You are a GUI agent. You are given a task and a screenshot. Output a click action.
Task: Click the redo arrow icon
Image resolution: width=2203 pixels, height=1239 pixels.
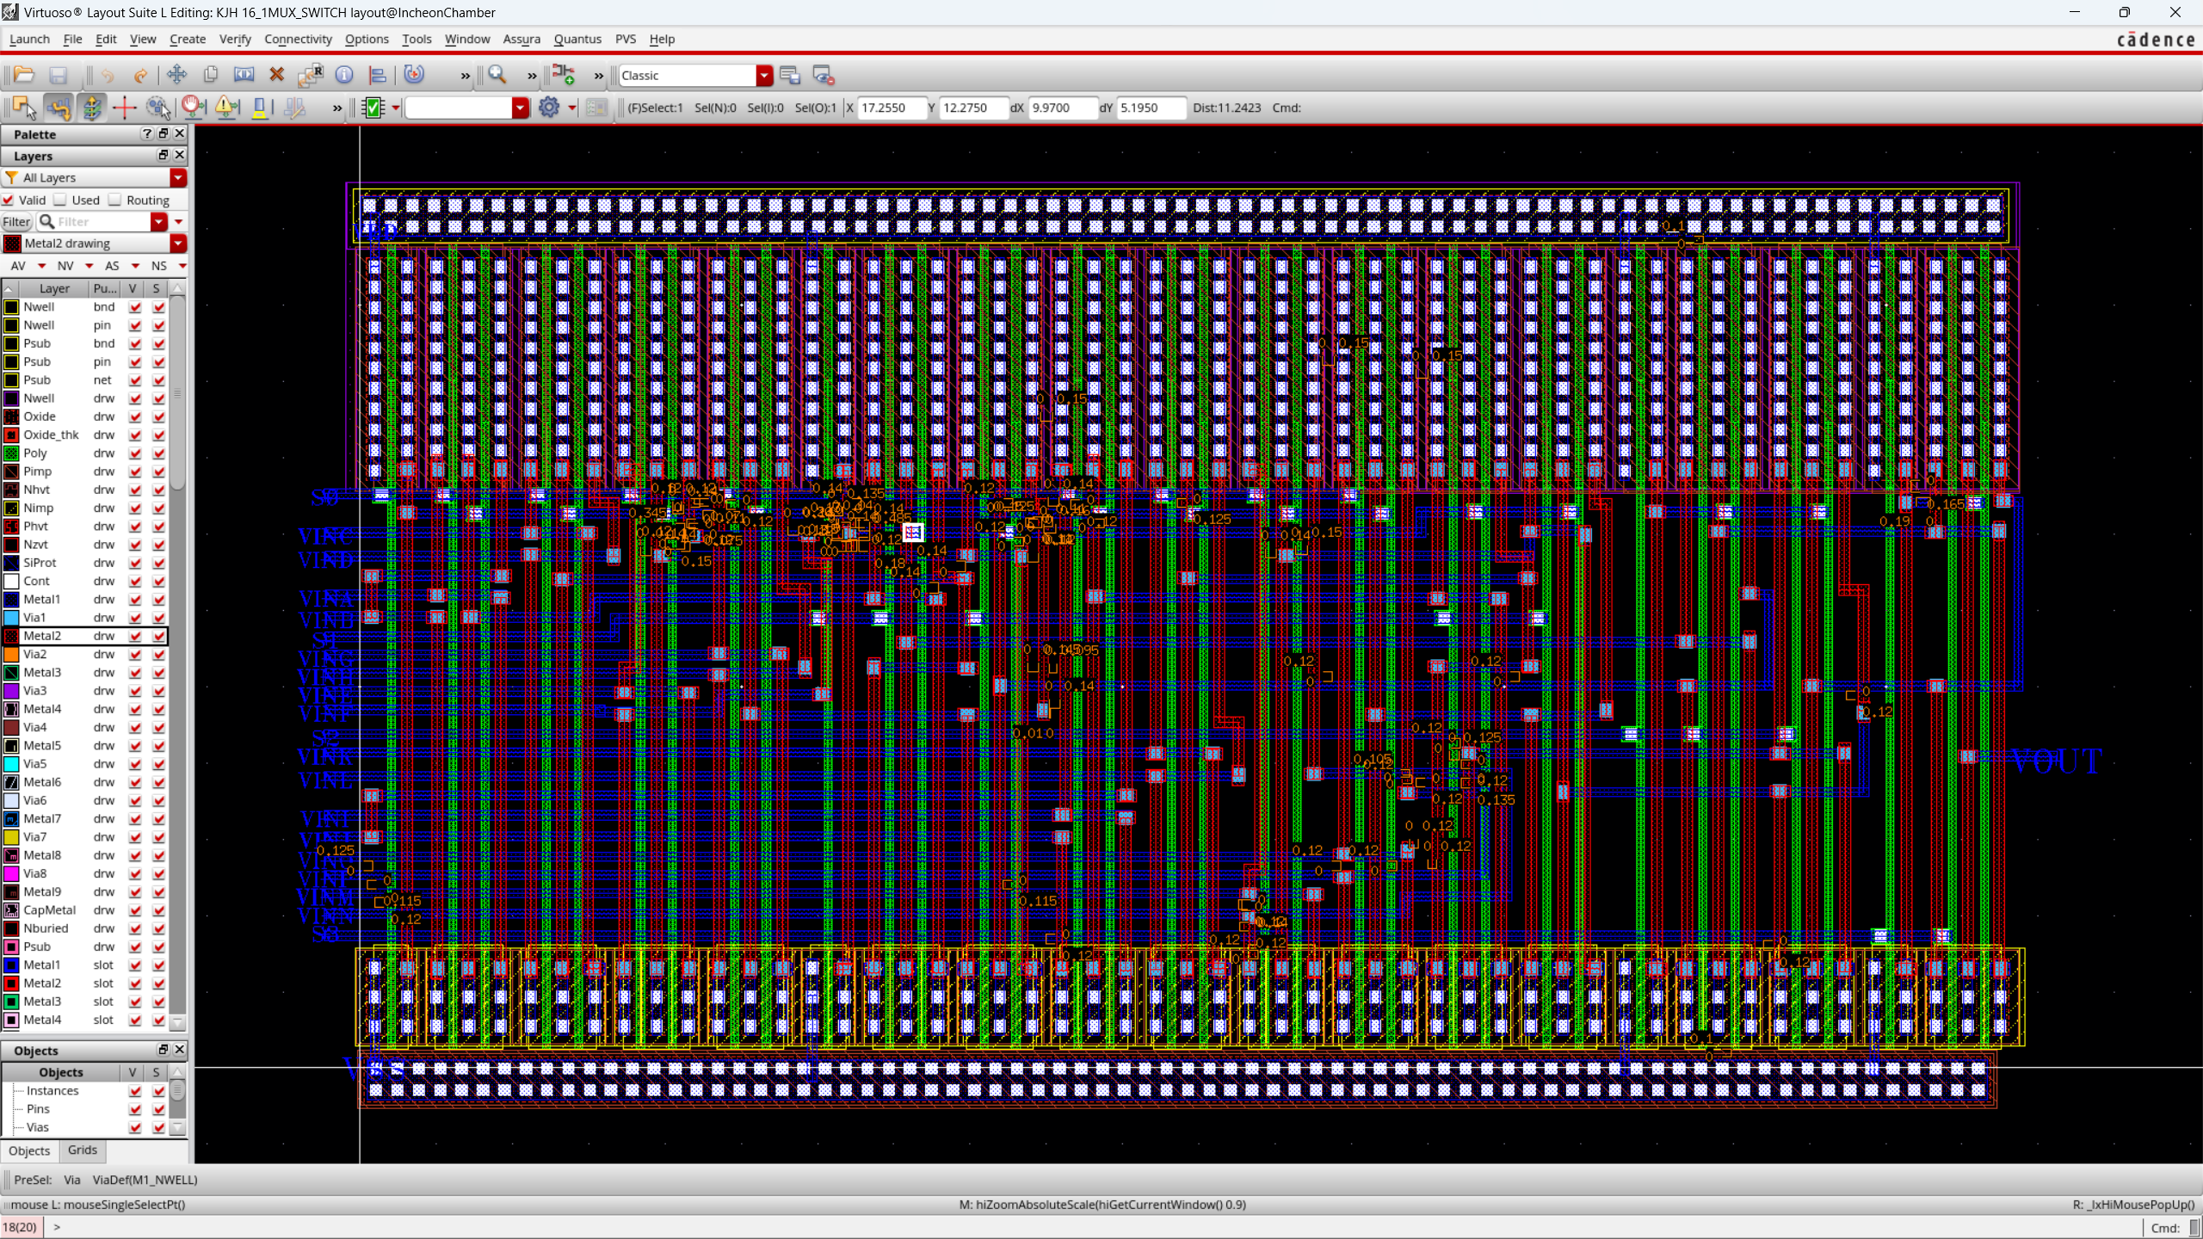tap(140, 76)
